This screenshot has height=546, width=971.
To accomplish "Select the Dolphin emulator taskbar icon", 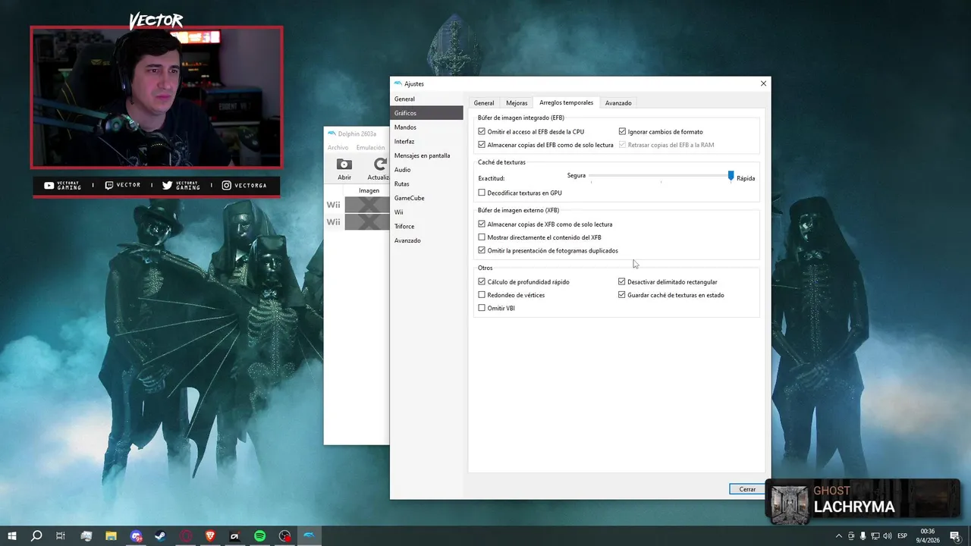I will pos(310,536).
